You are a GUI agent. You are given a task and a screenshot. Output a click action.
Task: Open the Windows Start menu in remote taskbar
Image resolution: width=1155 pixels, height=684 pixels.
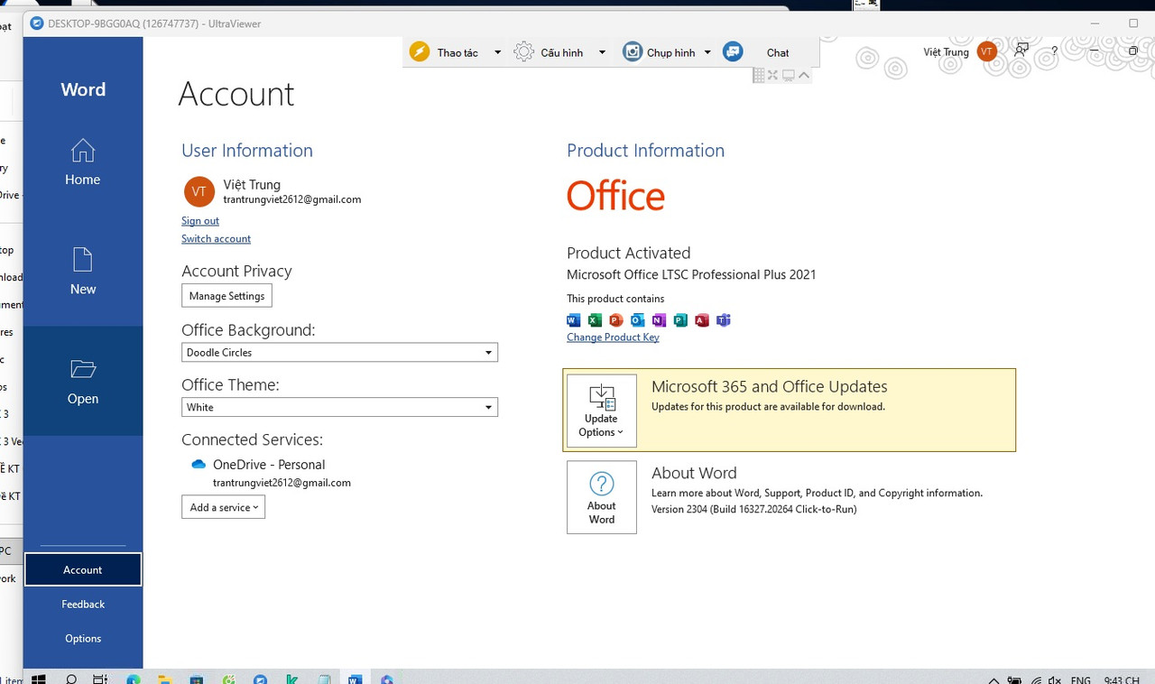[x=39, y=679]
